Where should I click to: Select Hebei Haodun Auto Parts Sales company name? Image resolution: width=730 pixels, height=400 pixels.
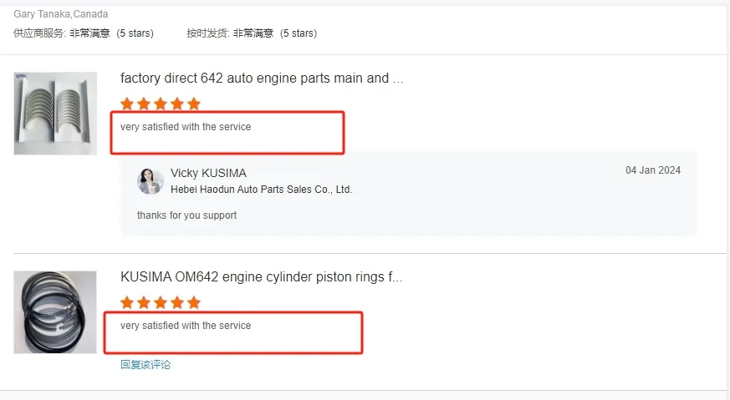[261, 190]
